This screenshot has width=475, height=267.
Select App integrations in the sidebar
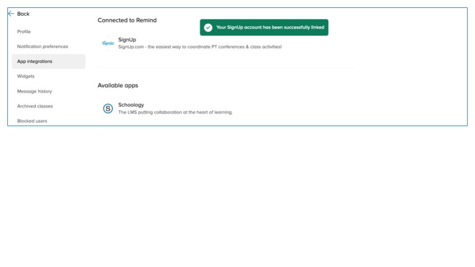[x=35, y=61]
